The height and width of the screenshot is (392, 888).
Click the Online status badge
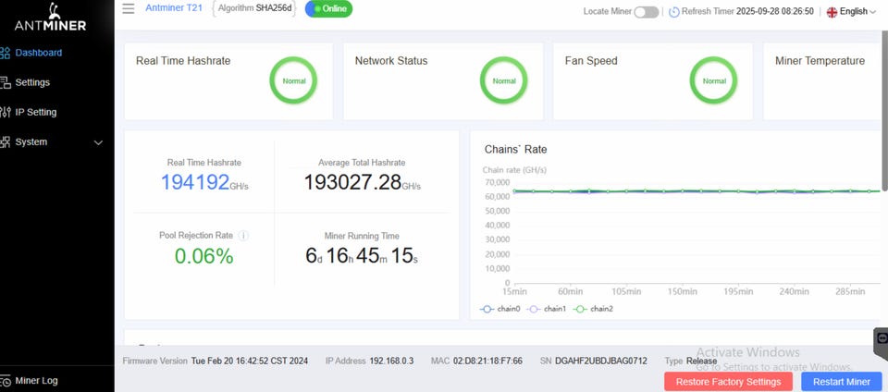coord(328,9)
